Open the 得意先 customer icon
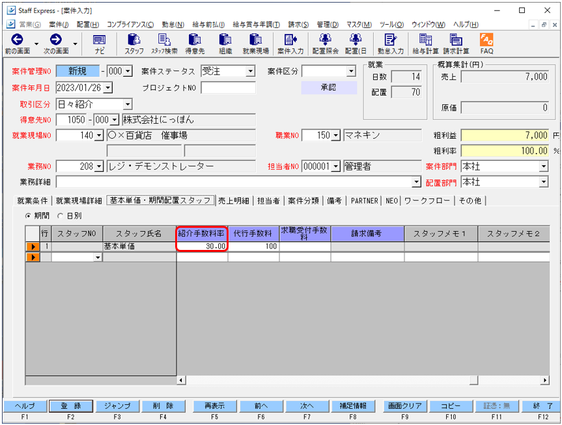 tap(195, 40)
